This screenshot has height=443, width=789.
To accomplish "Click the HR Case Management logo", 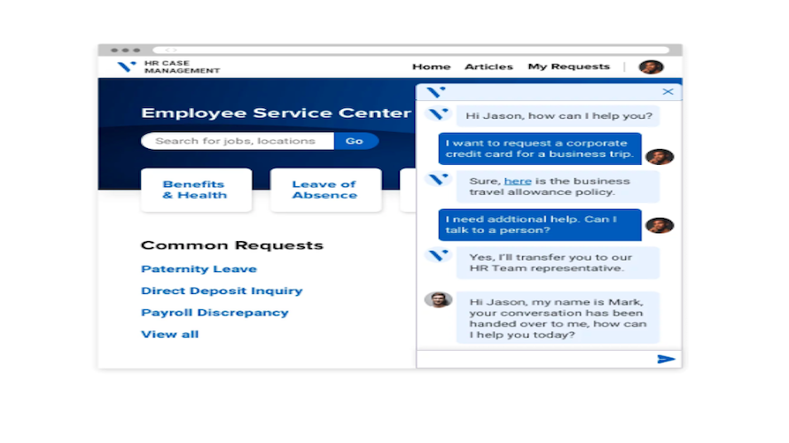I will [168, 66].
